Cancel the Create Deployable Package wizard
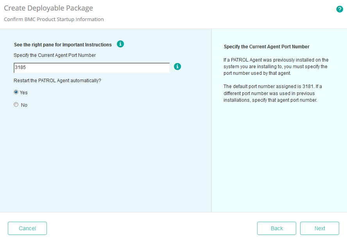347x240 pixels. pyautogui.click(x=27, y=228)
